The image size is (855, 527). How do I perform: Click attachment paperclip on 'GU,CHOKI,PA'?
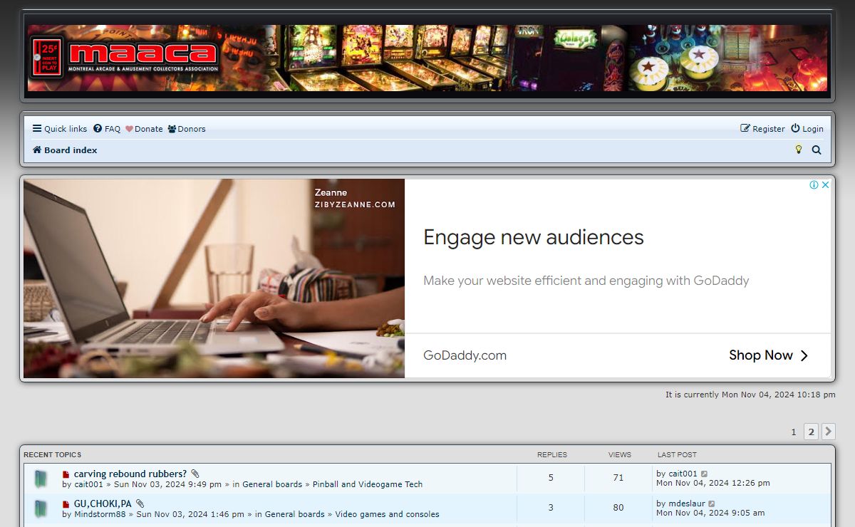tap(140, 503)
